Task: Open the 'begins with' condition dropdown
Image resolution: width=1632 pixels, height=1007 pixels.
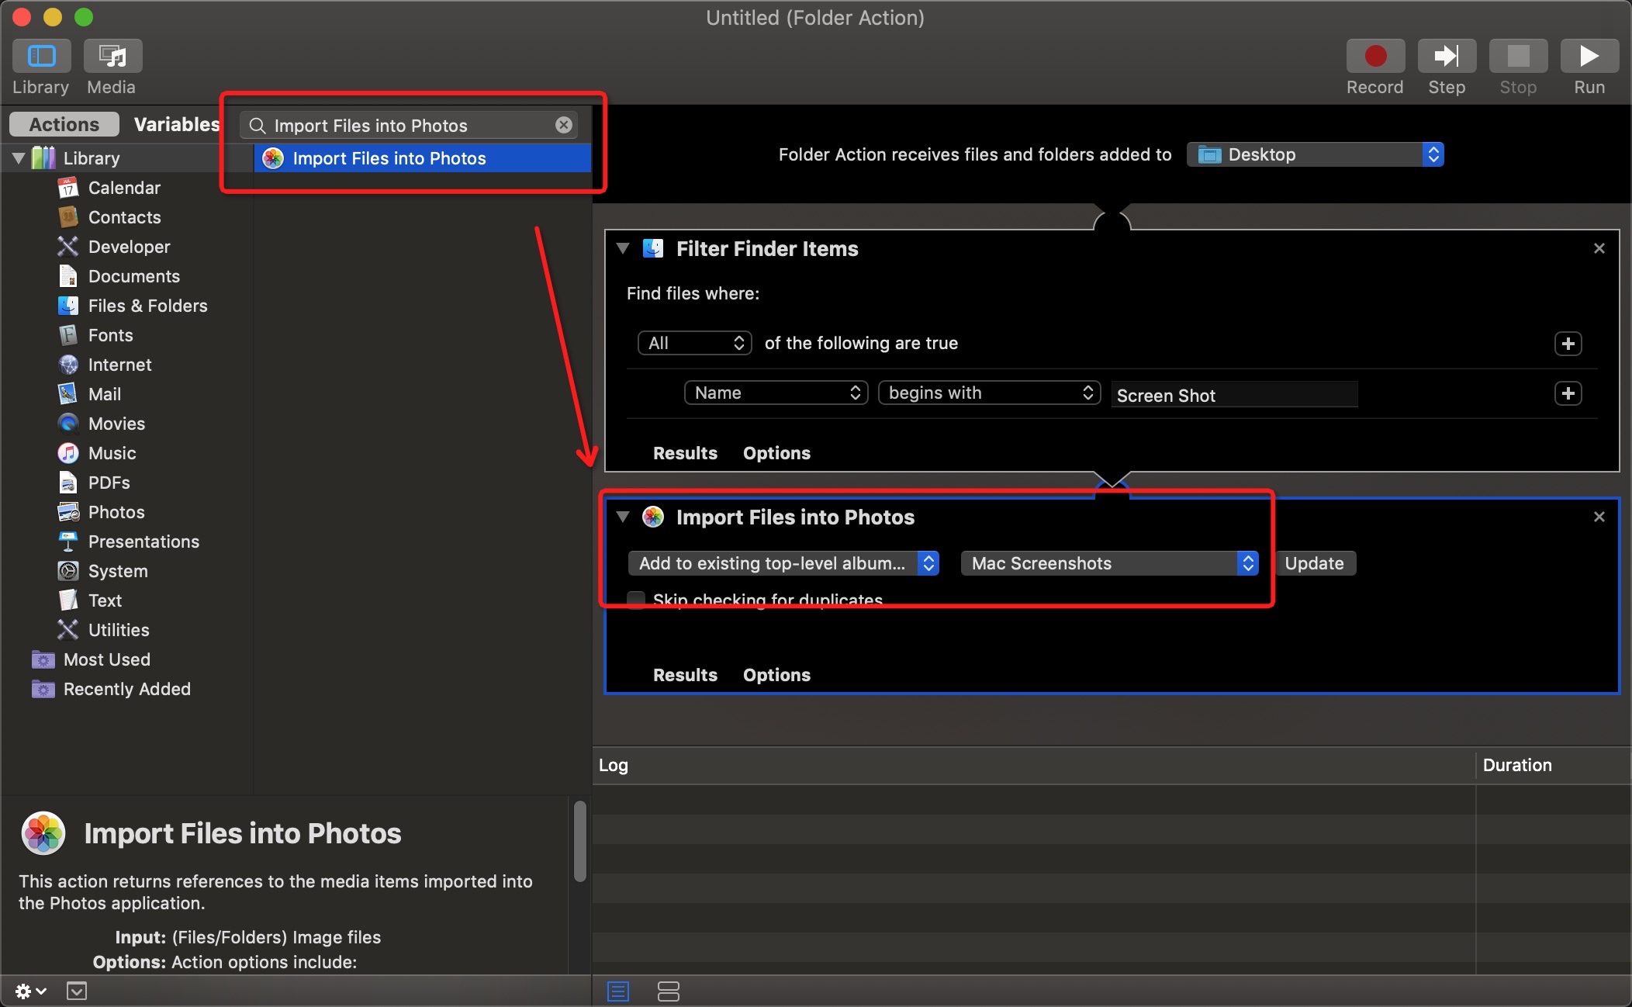Action: click(x=989, y=393)
